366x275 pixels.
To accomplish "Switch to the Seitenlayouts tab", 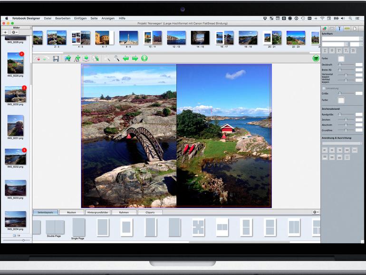I will tap(45, 212).
